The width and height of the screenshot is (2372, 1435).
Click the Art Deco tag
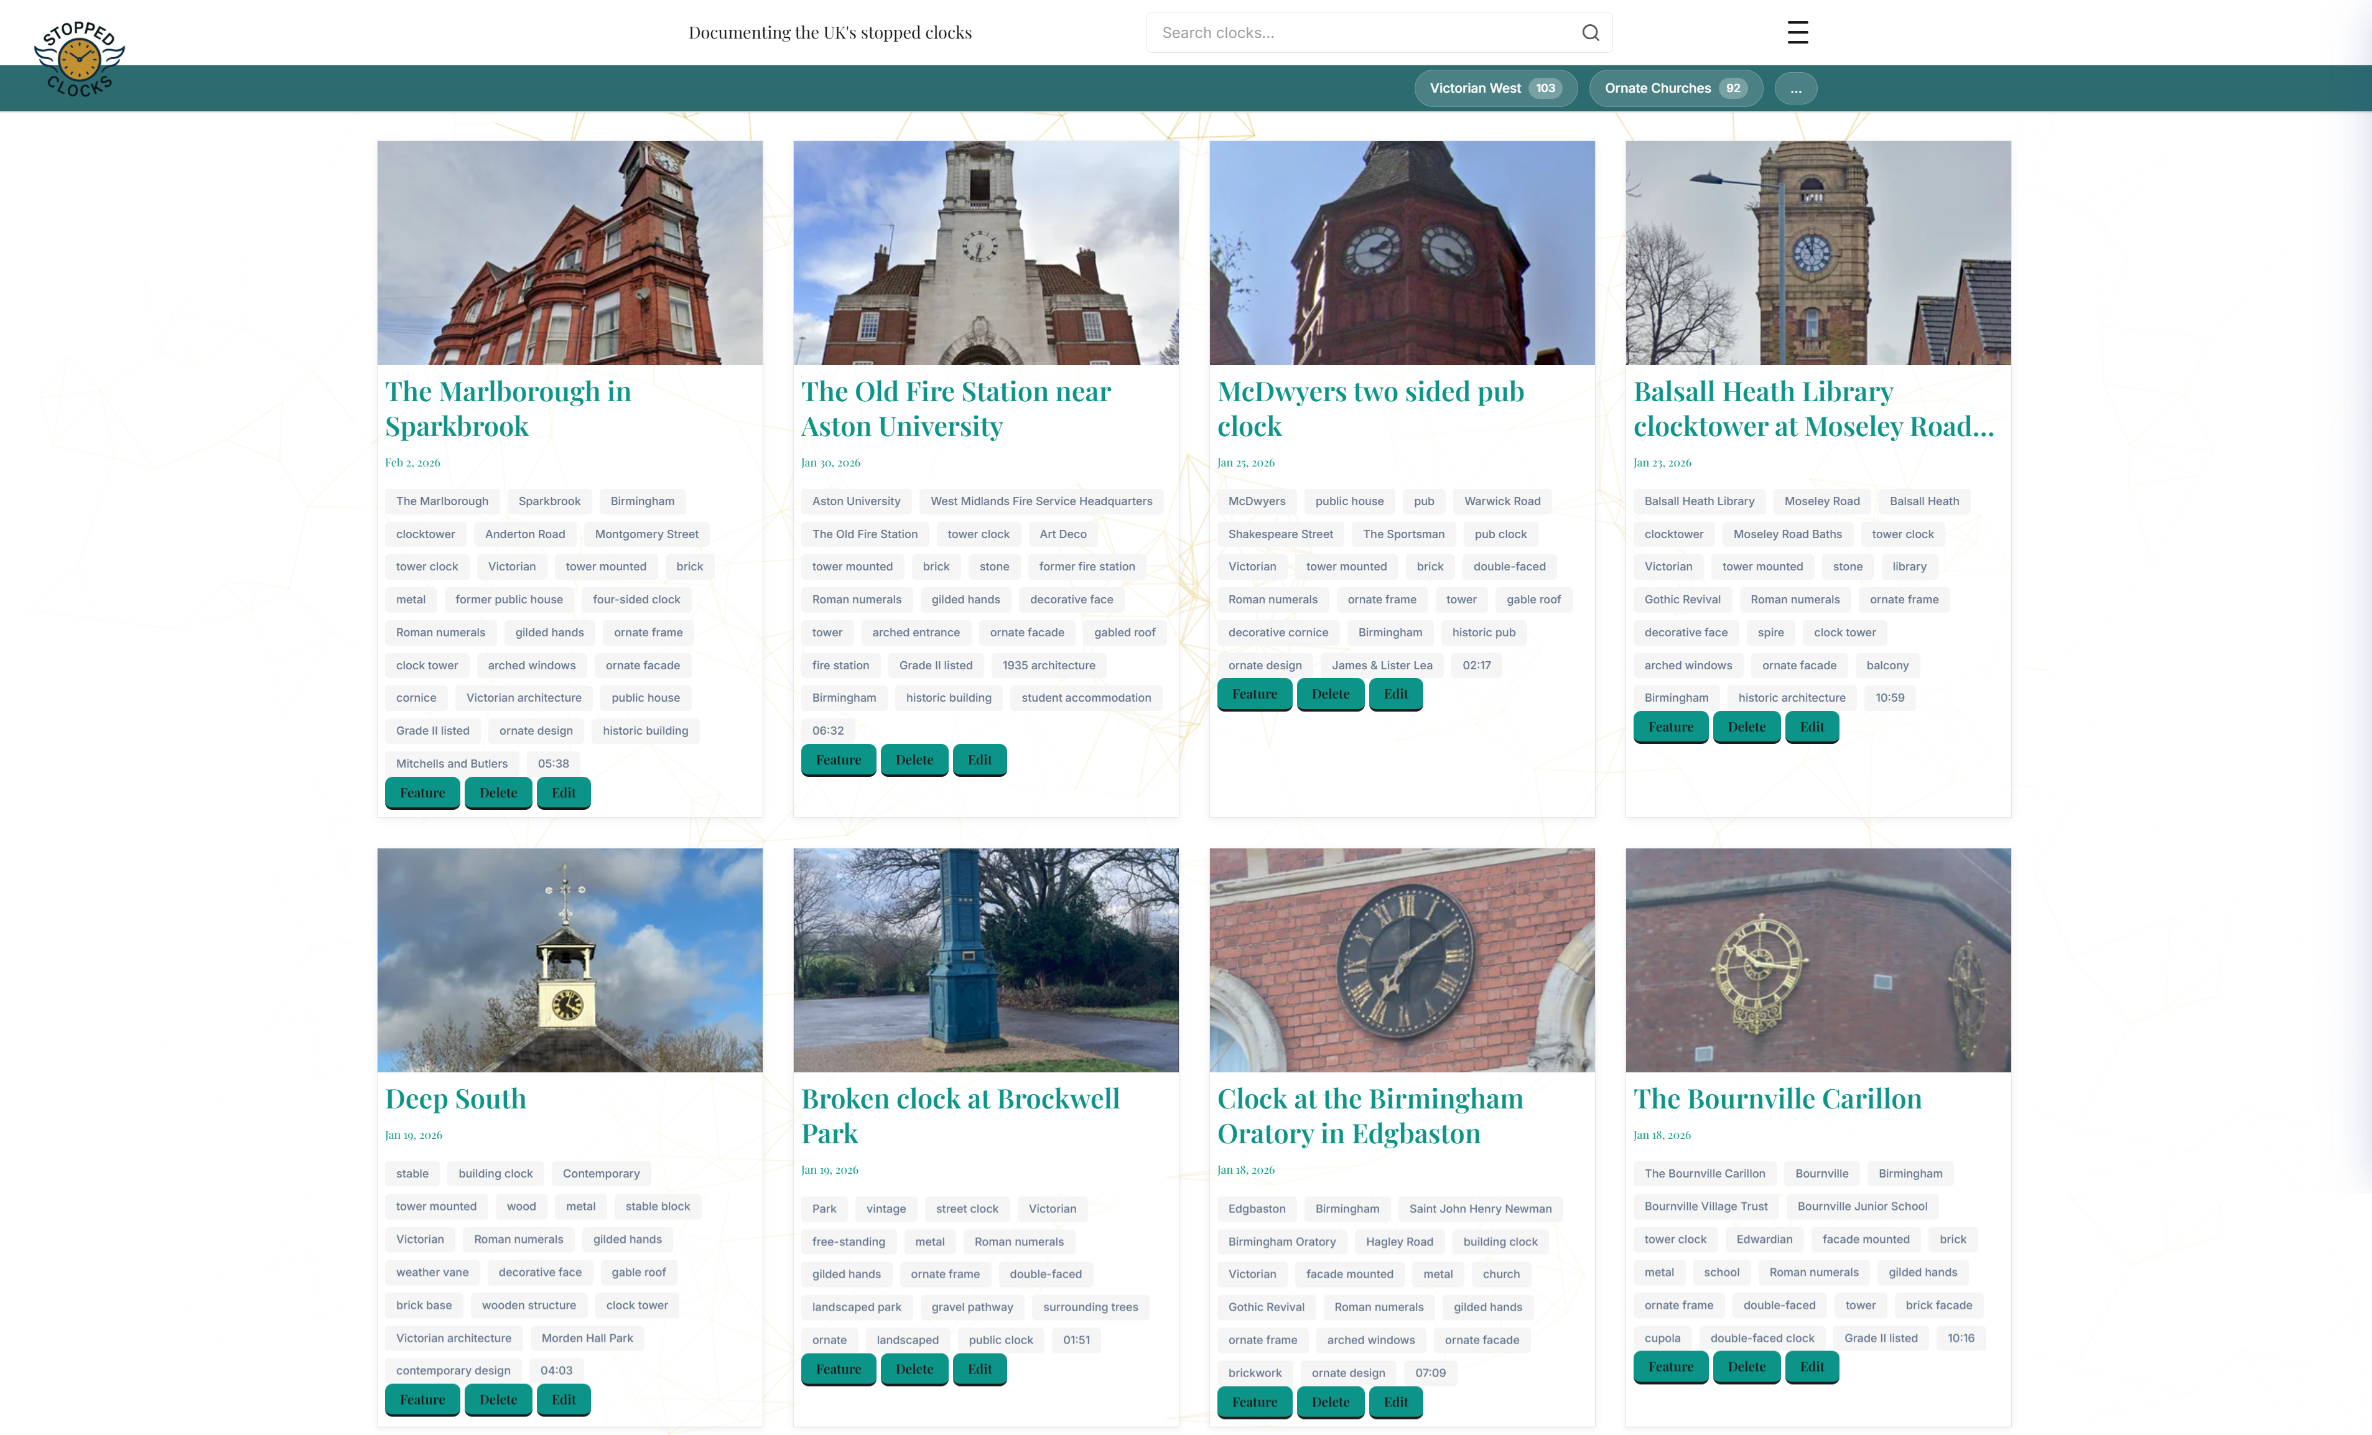coord(1062,533)
